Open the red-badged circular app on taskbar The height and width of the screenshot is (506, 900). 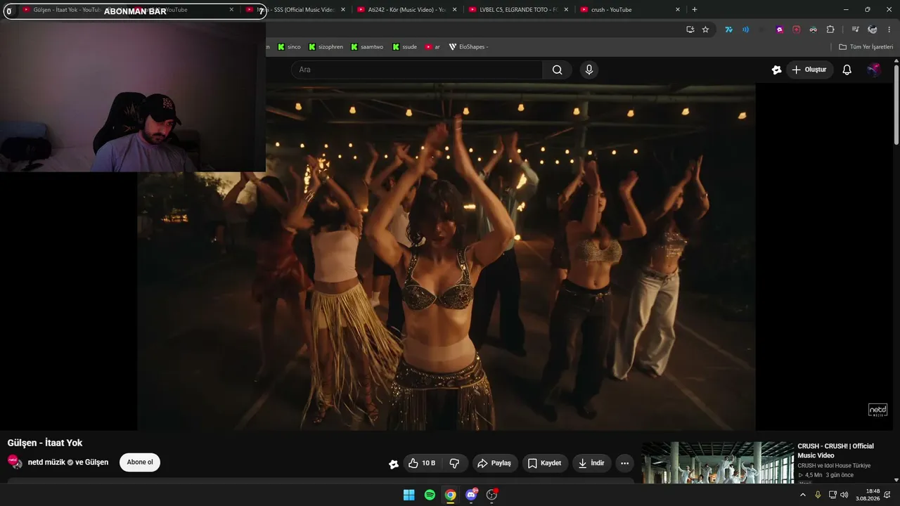coord(491,495)
